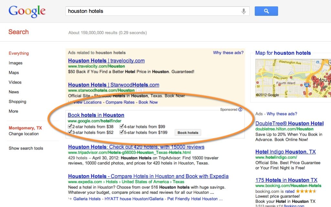Click the blue magnifier search button
This screenshot has width=331, height=207.
point(266,11)
